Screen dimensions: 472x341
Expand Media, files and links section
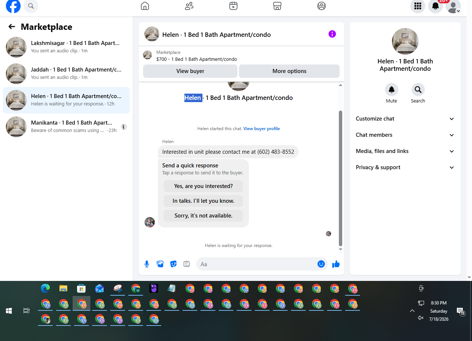click(x=405, y=151)
